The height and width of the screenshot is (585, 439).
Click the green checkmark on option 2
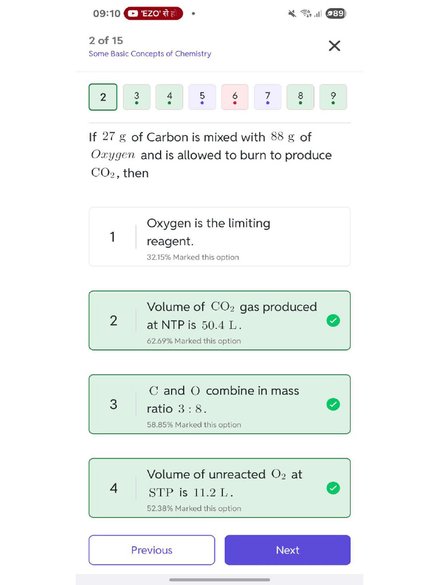[x=333, y=320]
